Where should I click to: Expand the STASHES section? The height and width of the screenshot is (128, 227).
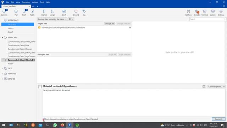tap(2, 79)
